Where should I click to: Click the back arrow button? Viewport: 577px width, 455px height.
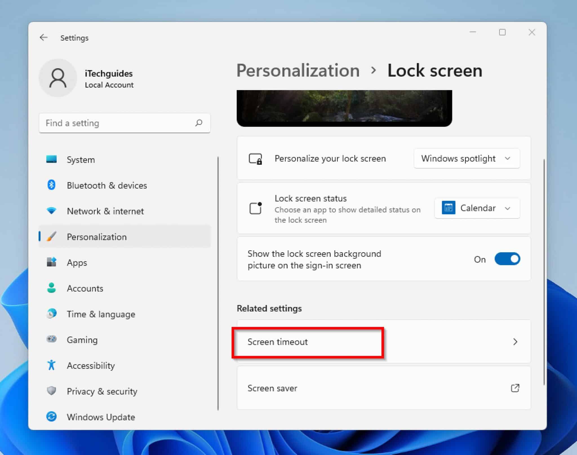coord(44,37)
